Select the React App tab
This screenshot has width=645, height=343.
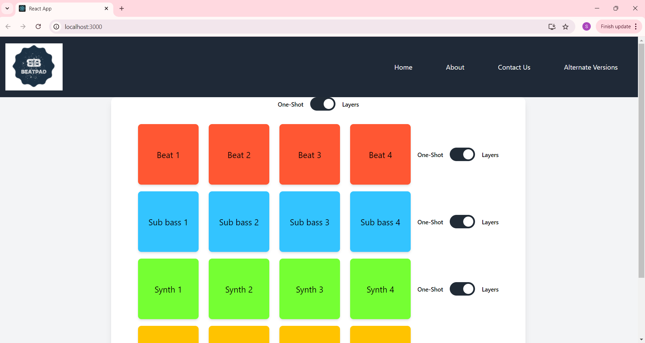point(64,8)
